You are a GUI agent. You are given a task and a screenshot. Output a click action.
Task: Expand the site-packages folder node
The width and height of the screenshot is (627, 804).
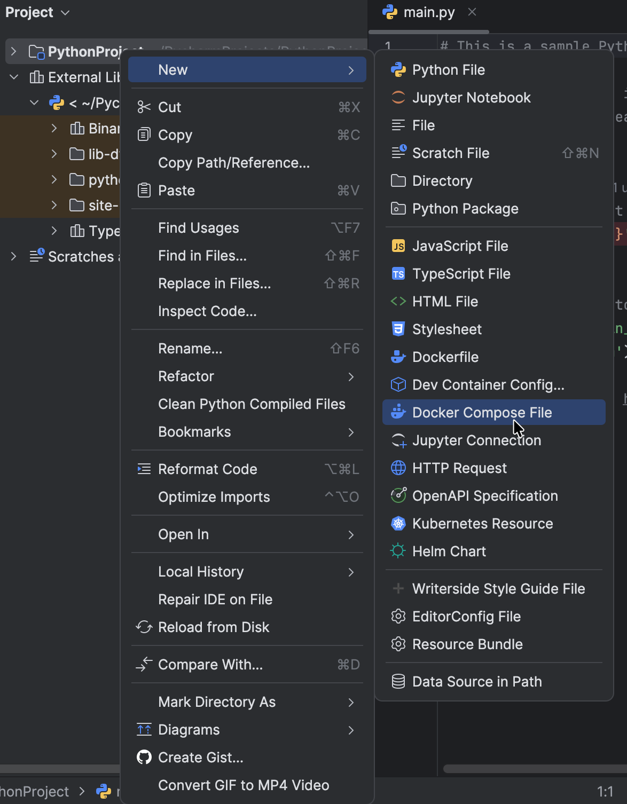[54, 205]
